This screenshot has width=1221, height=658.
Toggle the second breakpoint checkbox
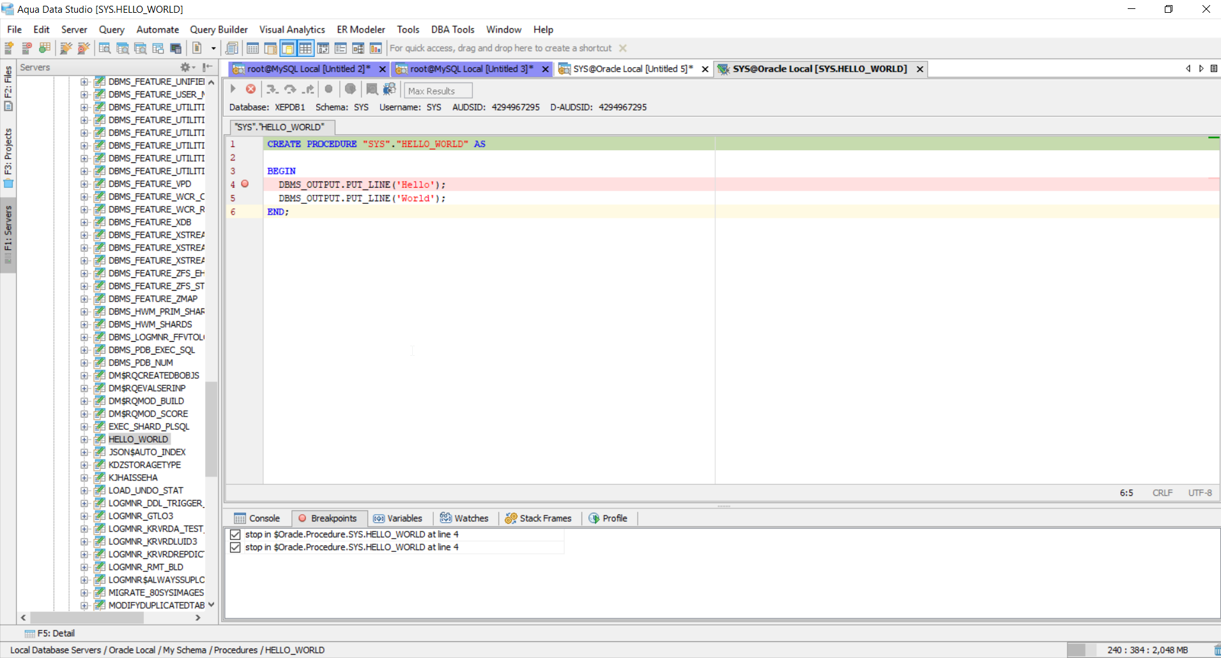point(235,547)
